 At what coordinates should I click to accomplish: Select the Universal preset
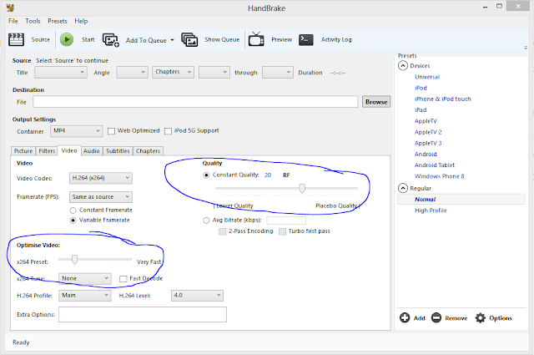pos(427,77)
